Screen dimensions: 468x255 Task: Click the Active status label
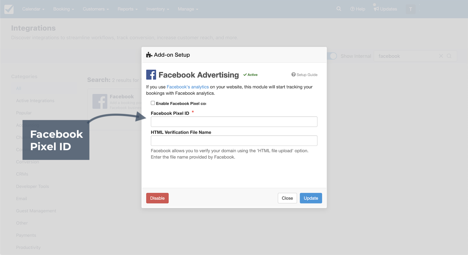tap(250, 75)
